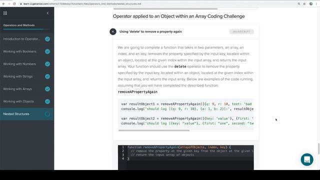The image size is (320, 180).
Task: Click Working with Objects completed checkmark
Action: pyautogui.click(x=47, y=101)
